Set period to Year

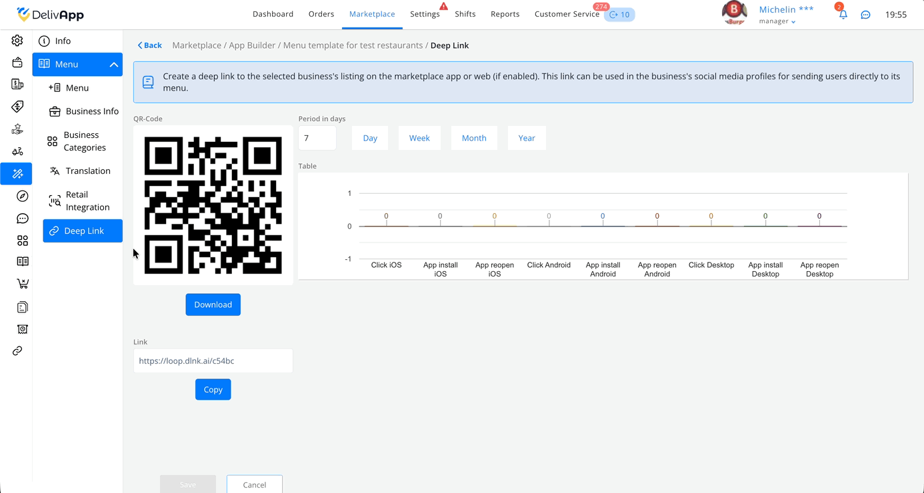pyautogui.click(x=527, y=138)
